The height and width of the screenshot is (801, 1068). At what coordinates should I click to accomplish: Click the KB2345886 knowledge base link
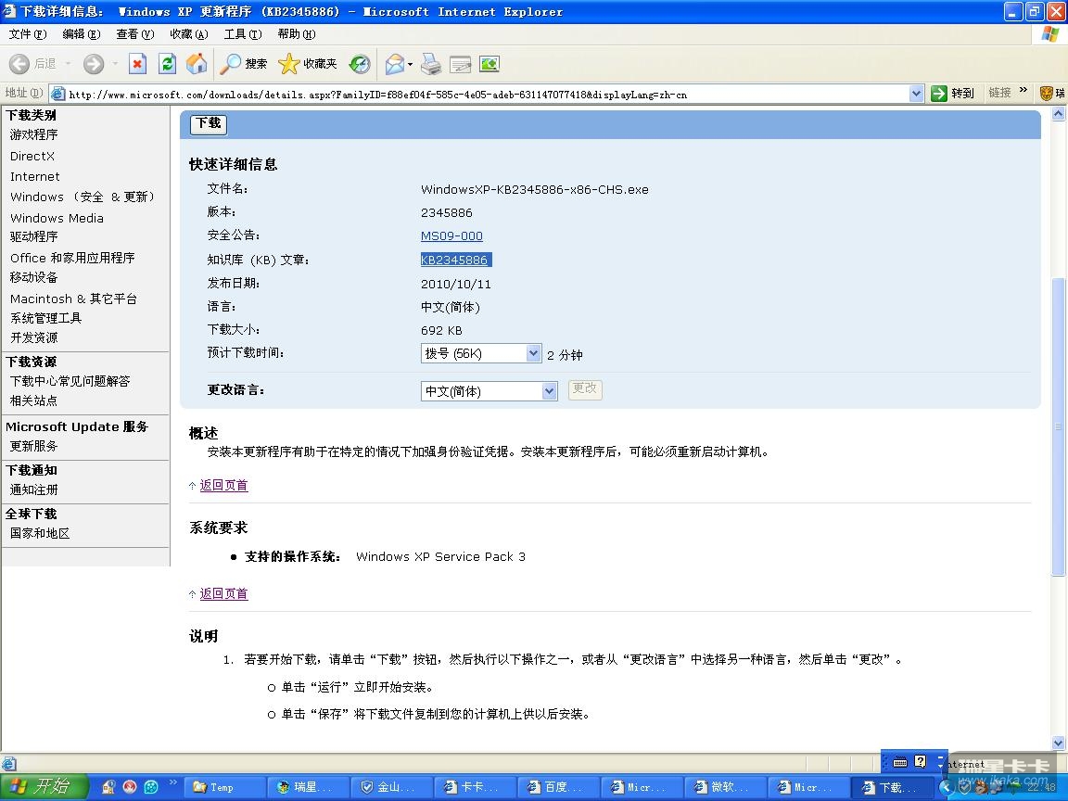click(454, 261)
